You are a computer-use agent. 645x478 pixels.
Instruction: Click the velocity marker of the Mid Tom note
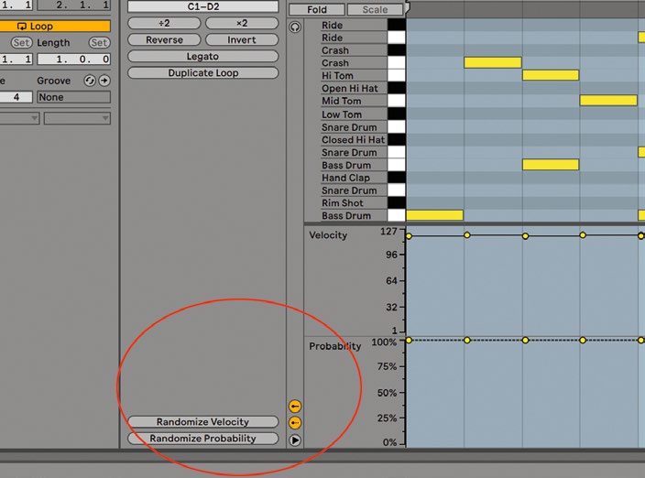tap(583, 235)
